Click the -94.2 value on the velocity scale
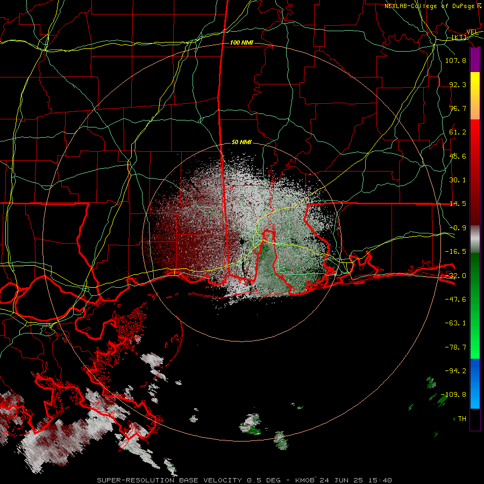Viewport: 484px width, 484px height. point(455,371)
